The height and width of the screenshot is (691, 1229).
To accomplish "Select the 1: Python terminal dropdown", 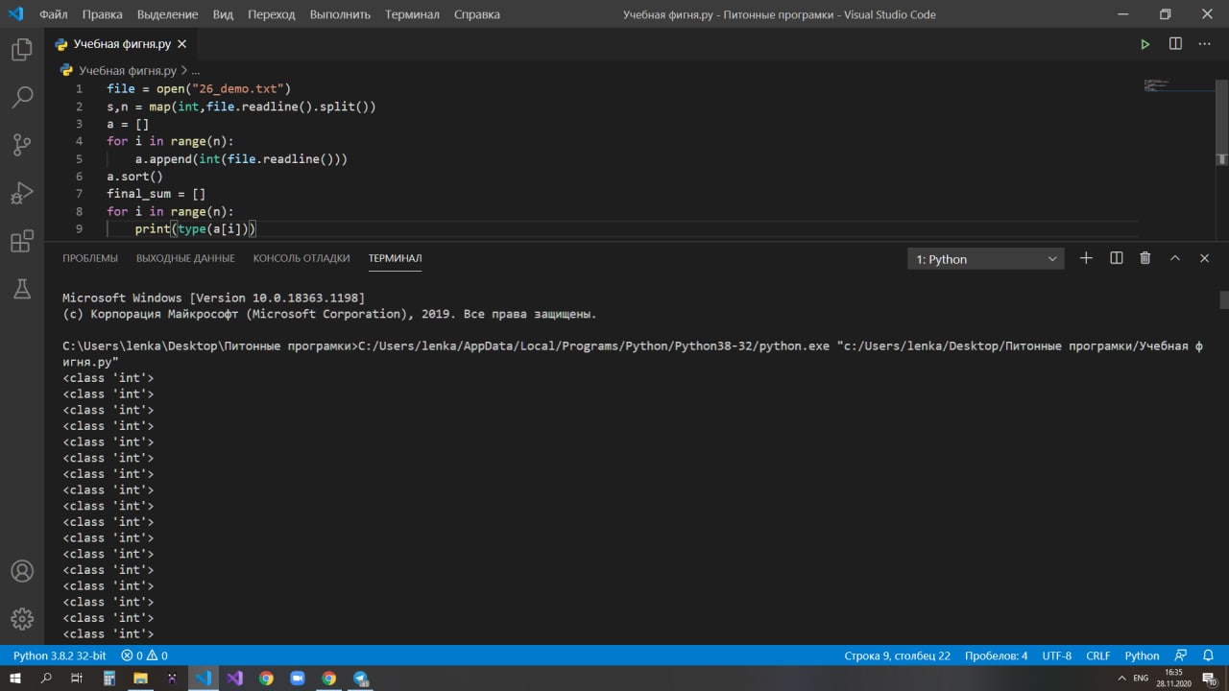I will point(985,259).
